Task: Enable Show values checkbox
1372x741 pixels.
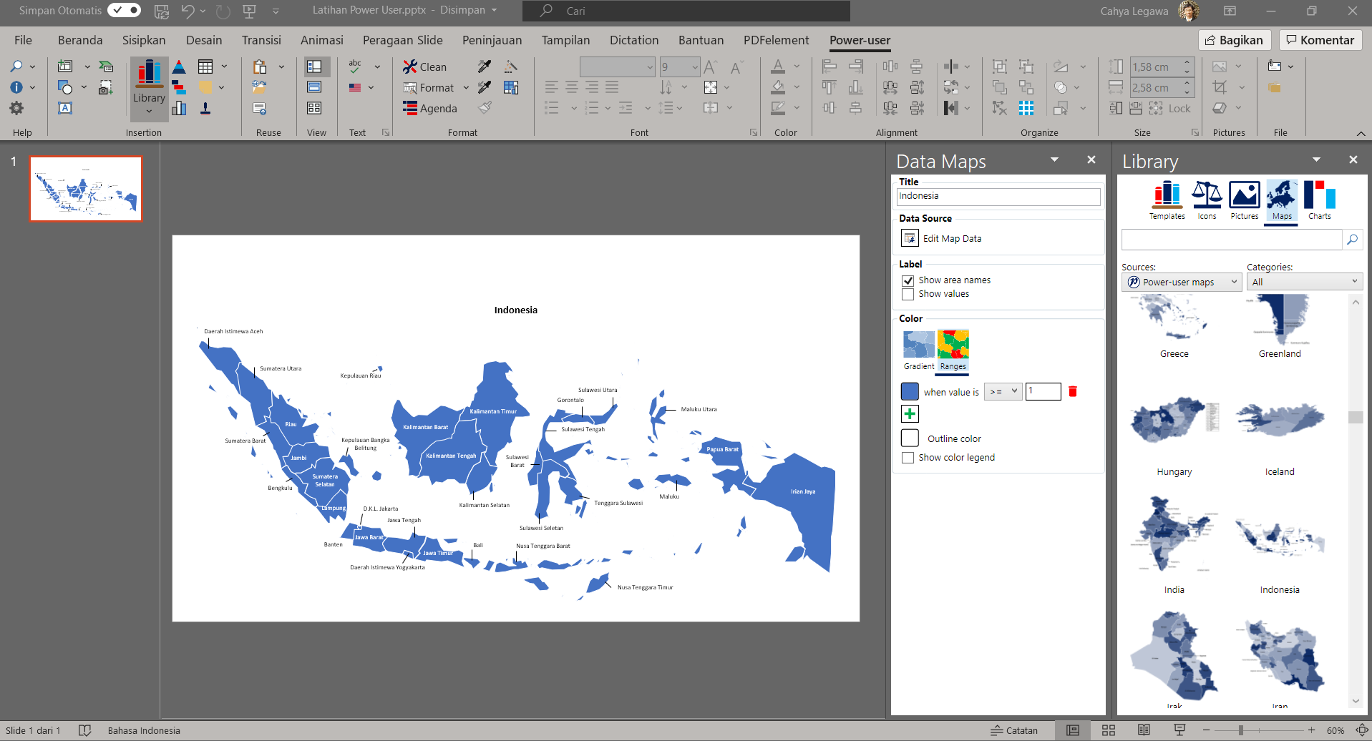Action: coord(908,295)
